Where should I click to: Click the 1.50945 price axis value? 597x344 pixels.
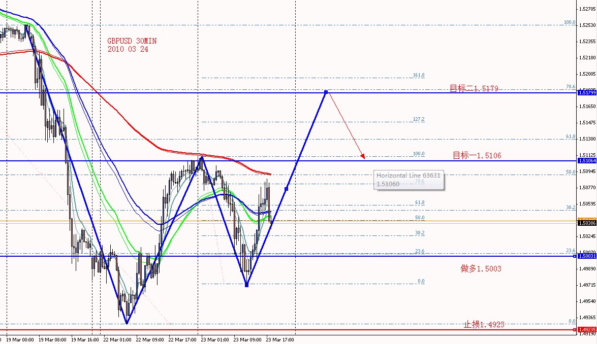coord(587,171)
